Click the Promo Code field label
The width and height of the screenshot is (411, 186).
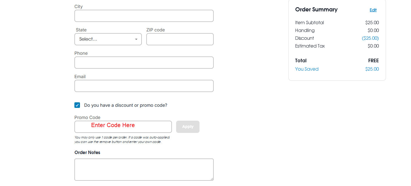[87, 118]
